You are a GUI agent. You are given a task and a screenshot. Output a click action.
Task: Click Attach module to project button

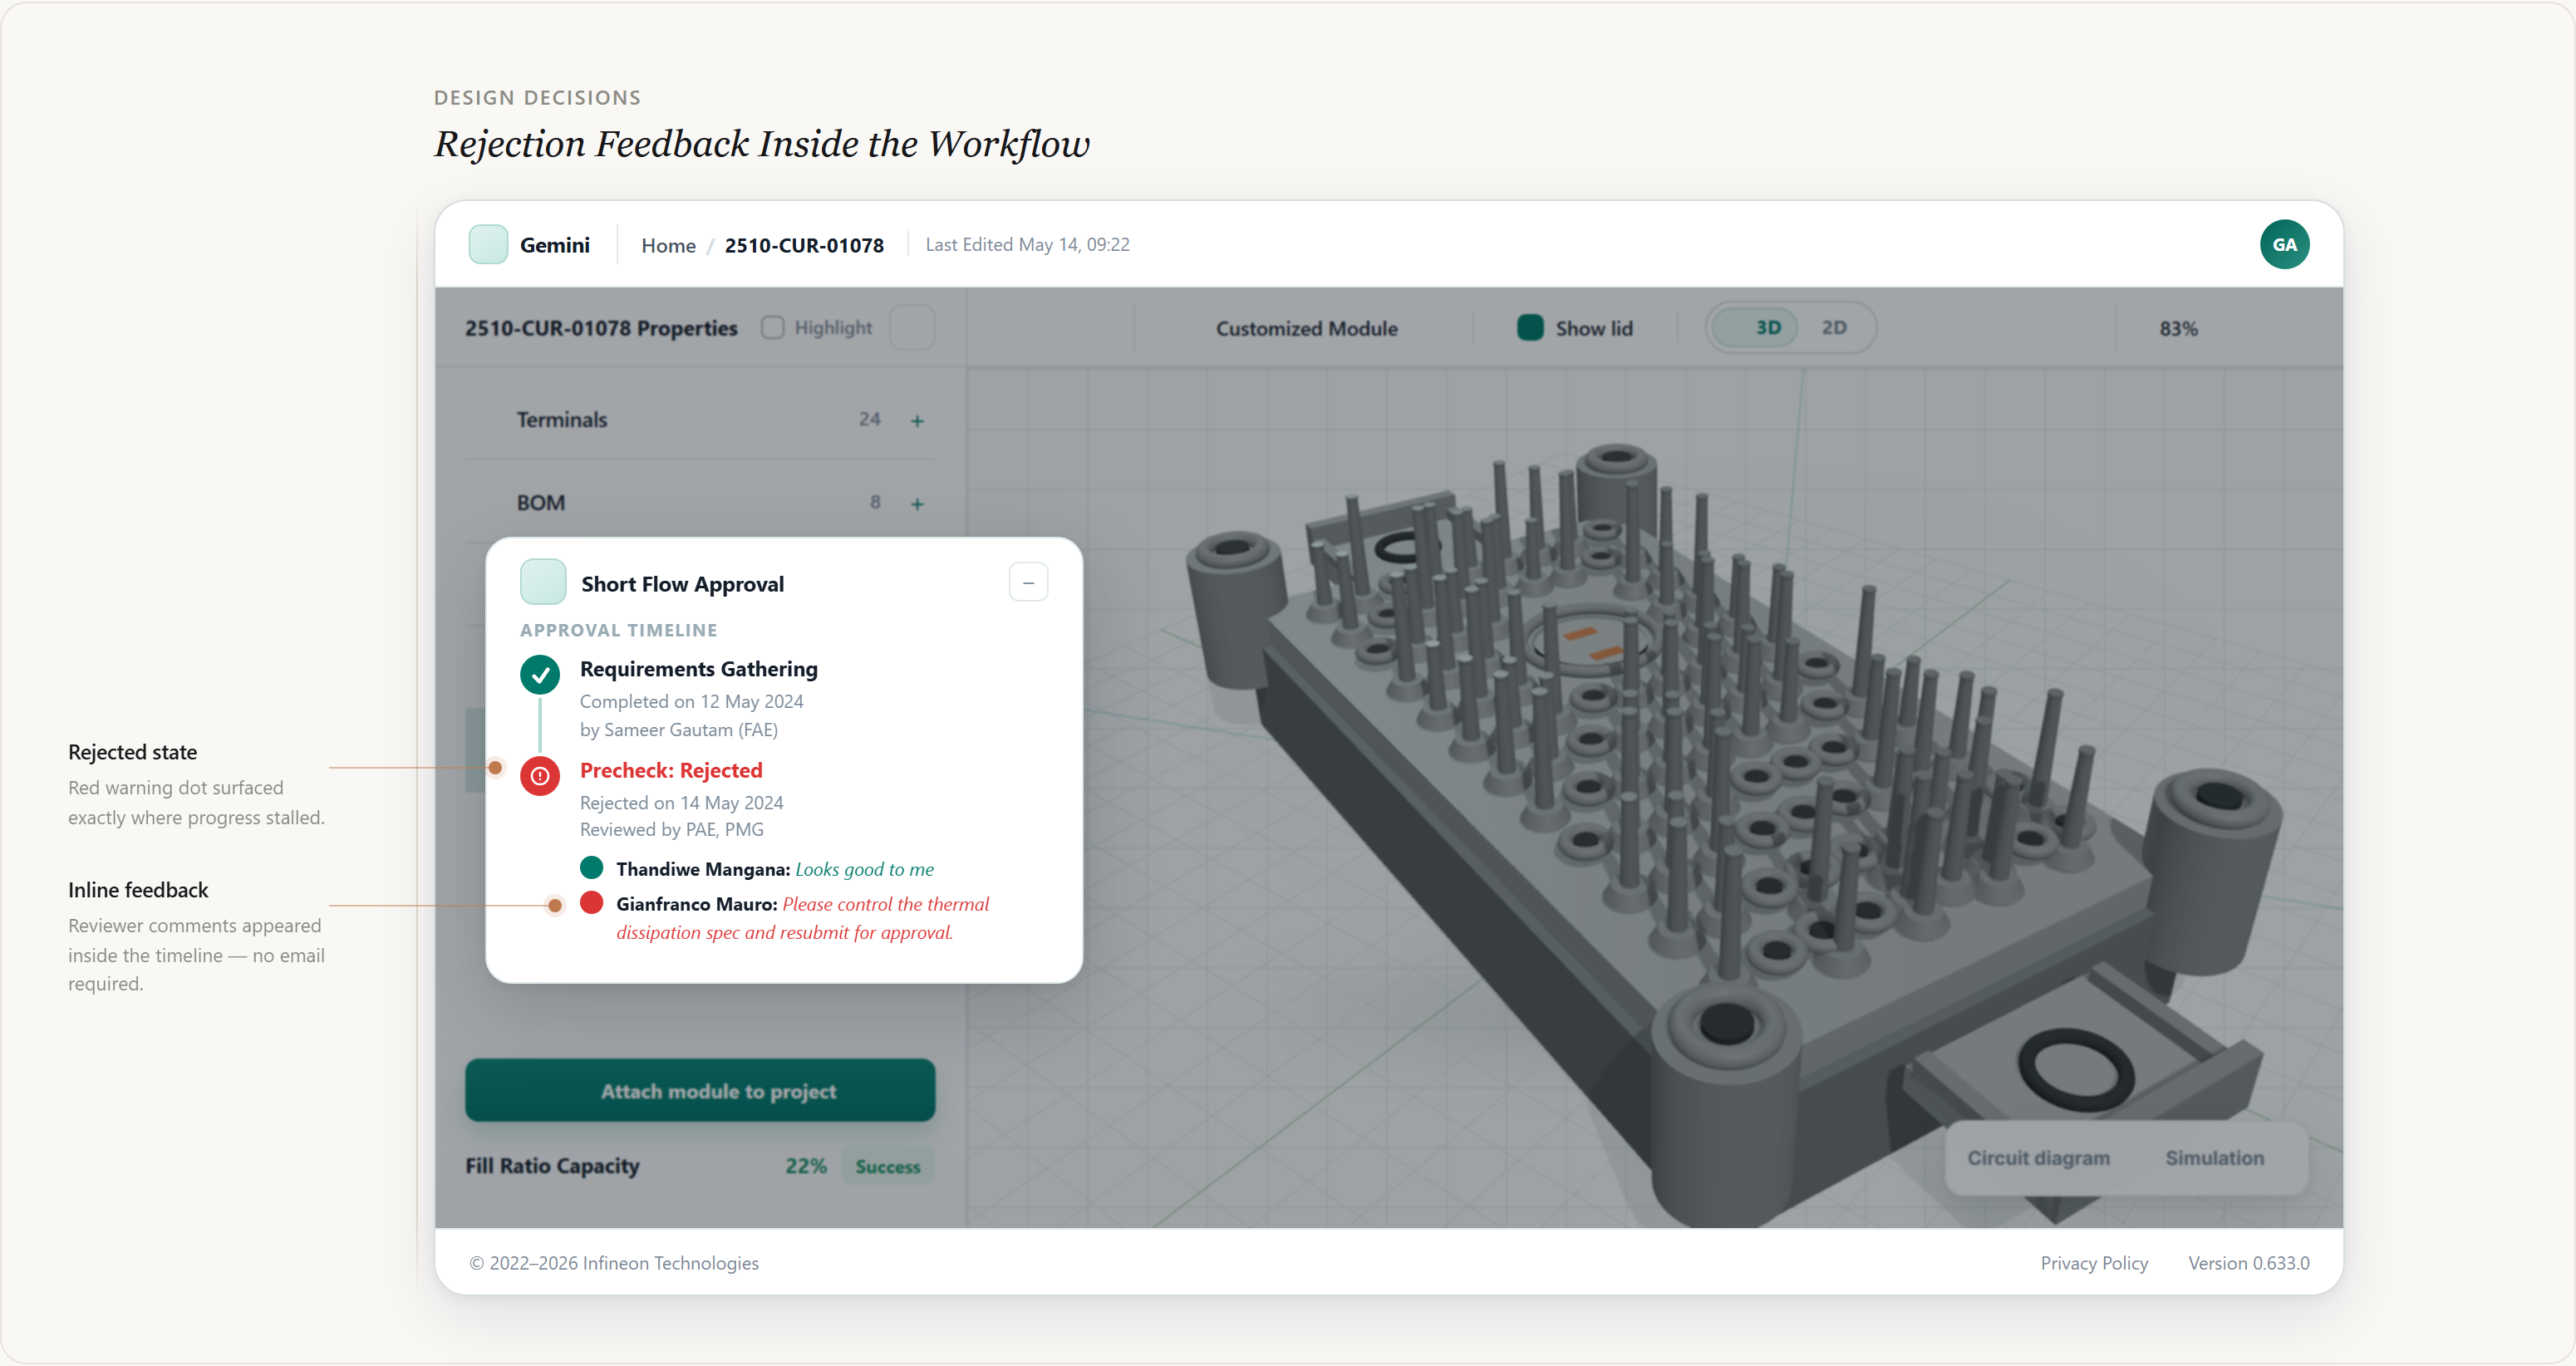point(700,1091)
